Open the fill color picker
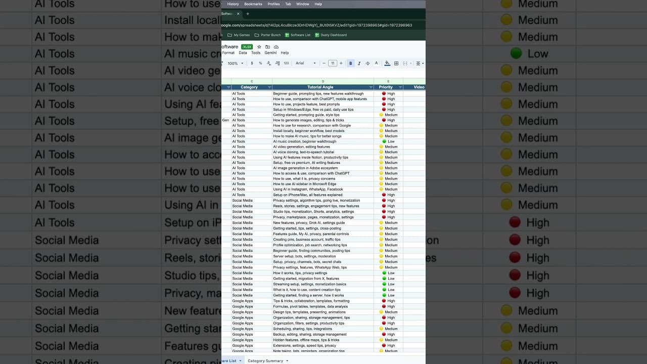 (387, 63)
